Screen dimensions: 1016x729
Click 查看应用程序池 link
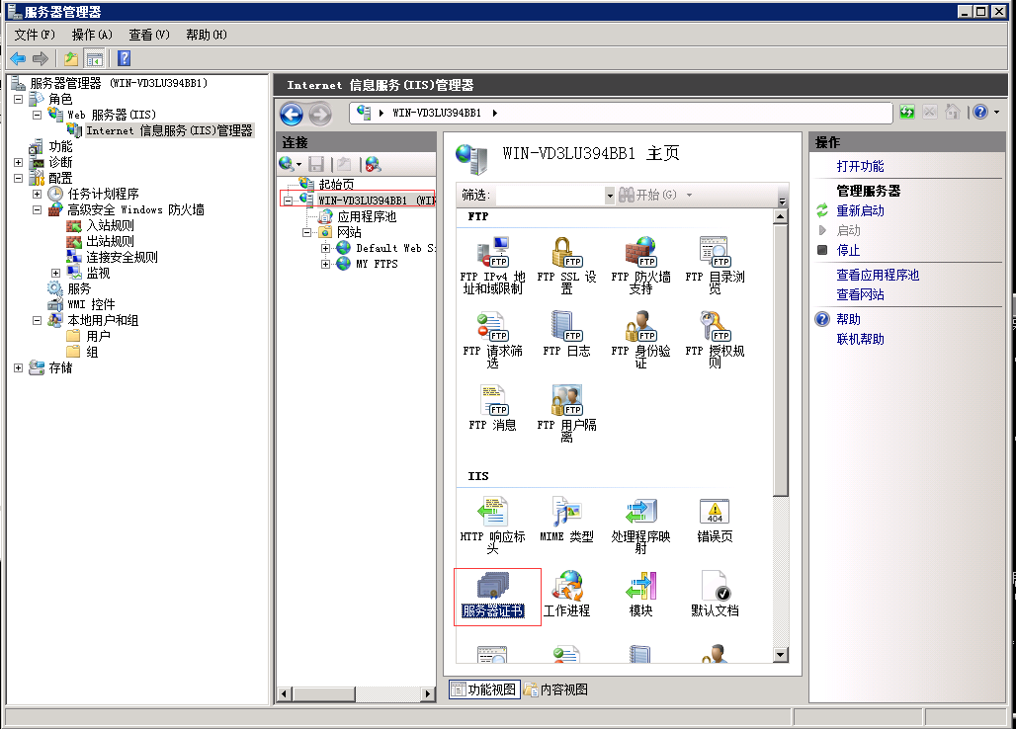878,275
